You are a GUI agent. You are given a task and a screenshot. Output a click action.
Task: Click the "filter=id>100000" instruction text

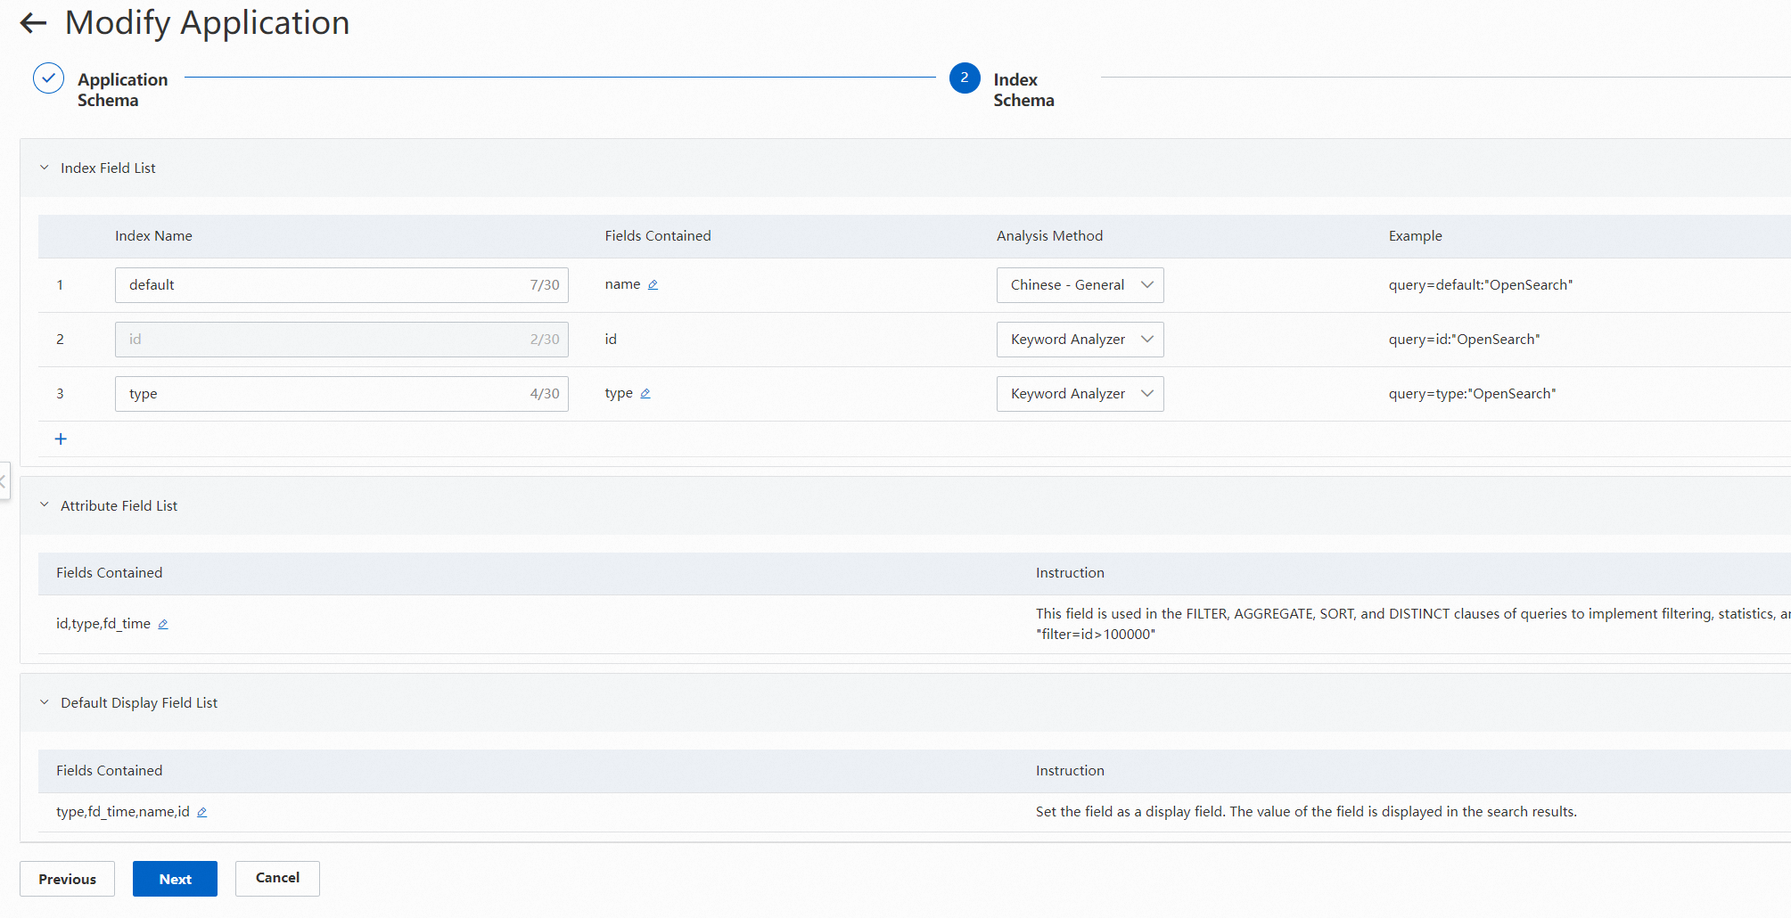point(1096,635)
